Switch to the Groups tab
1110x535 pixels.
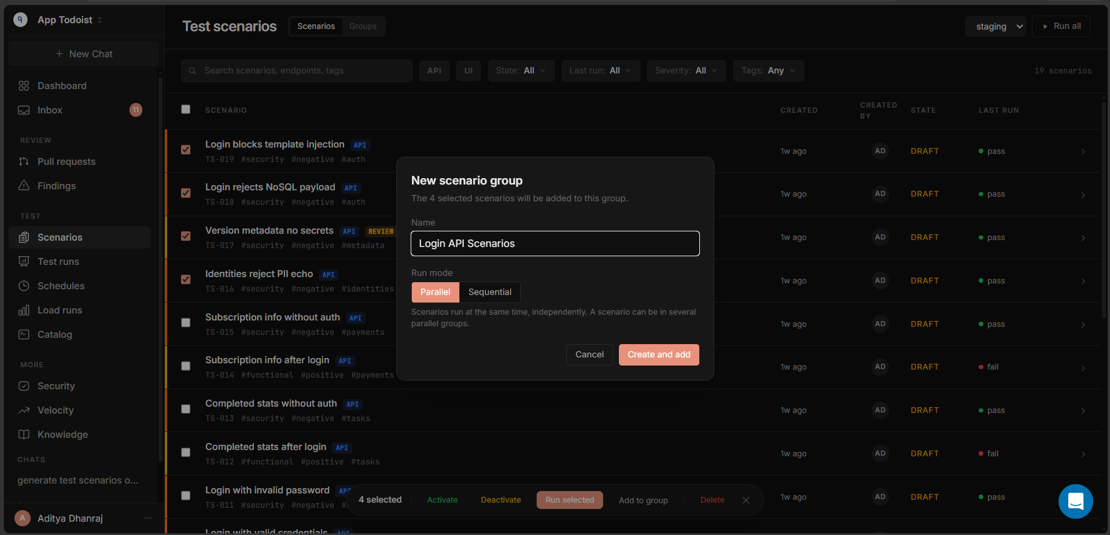(x=363, y=26)
